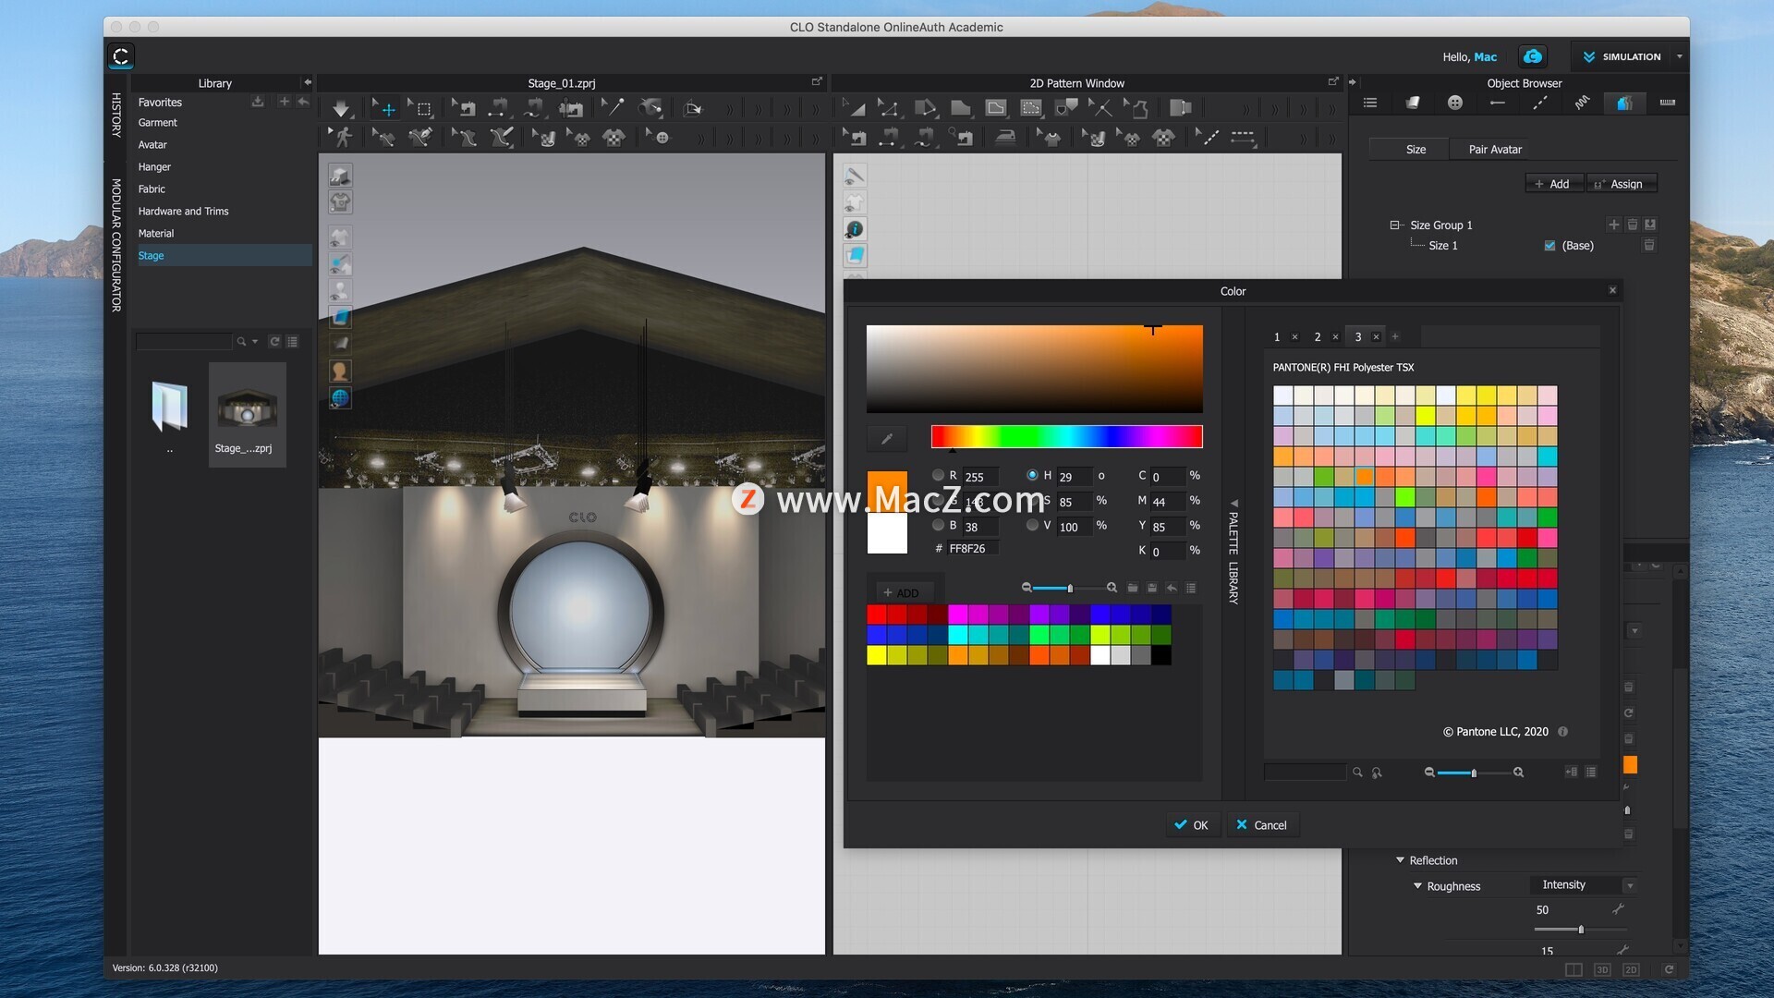Image resolution: width=1774 pixels, height=998 pixels.
Task: Click open palette folder icon
Action: click(x=1132, y=588)
